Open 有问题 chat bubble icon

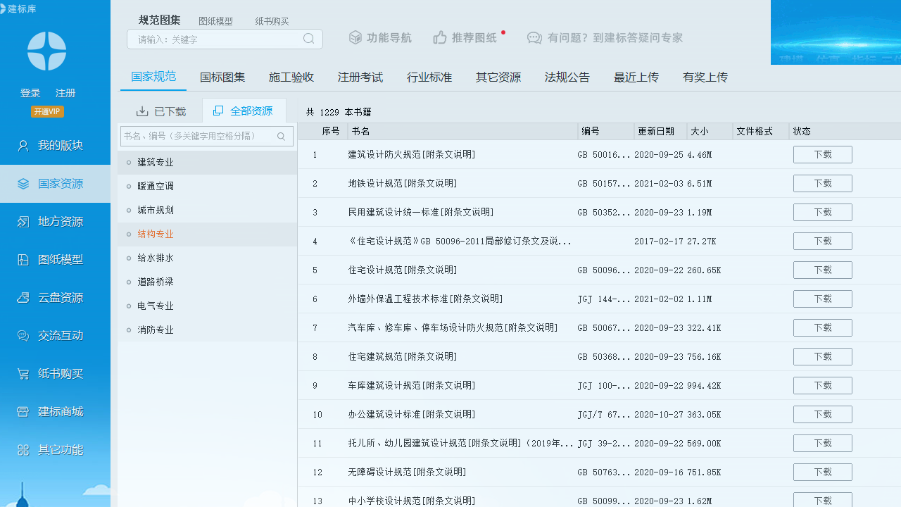tap(534, 38)
